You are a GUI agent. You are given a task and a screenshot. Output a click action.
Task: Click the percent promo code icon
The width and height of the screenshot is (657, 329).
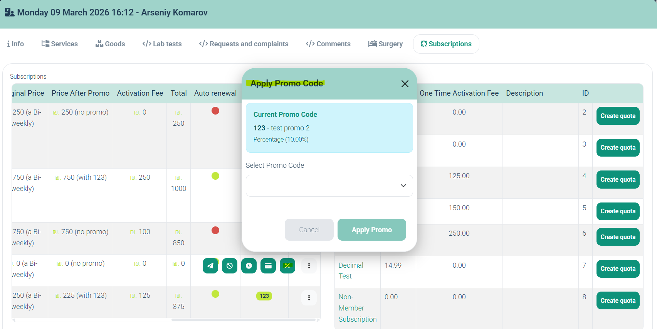pyautogui.click(x=287, y=266)
